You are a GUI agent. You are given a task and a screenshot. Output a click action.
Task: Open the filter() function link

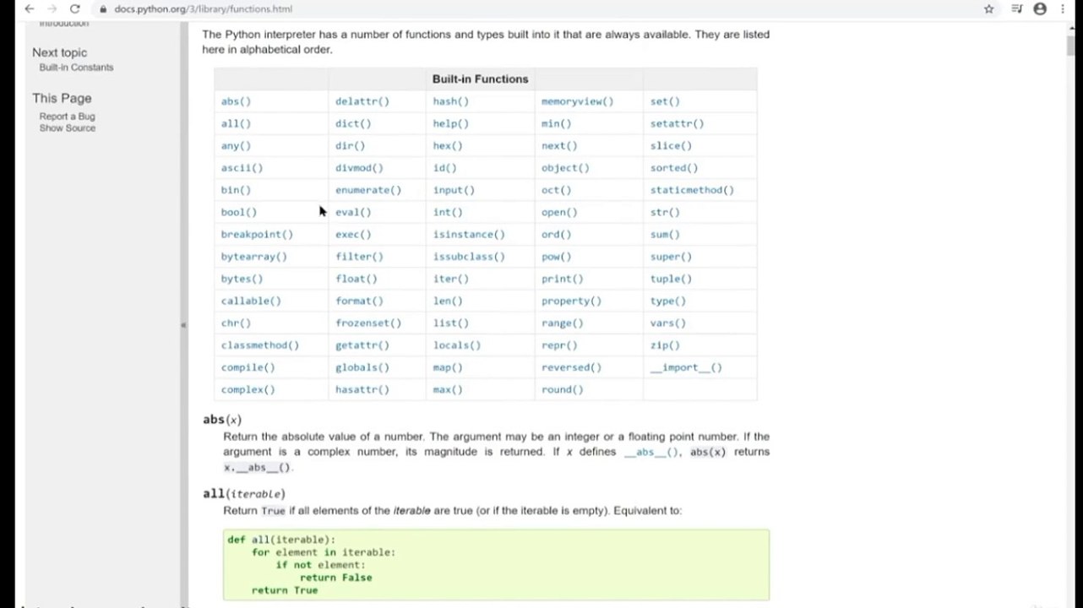(359, 257)
